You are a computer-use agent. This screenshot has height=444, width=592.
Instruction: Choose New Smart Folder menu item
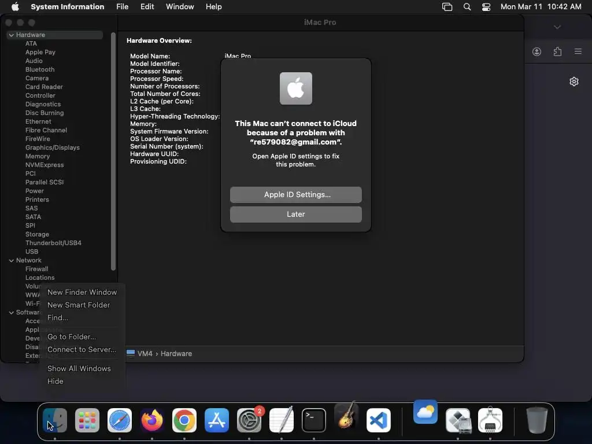pos(82,305)
